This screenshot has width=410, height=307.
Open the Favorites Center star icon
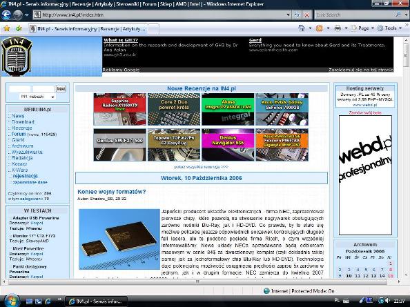pyautogui.click(x=7, y=28)
